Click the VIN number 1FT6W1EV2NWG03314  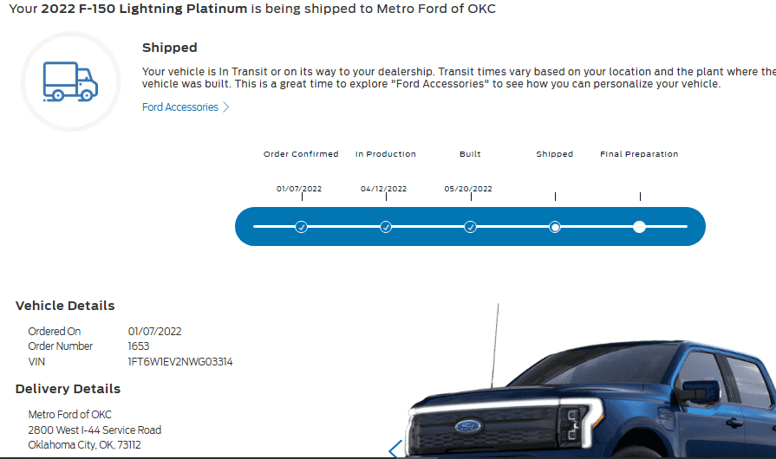pyautogui.click(x=180, y=361)
